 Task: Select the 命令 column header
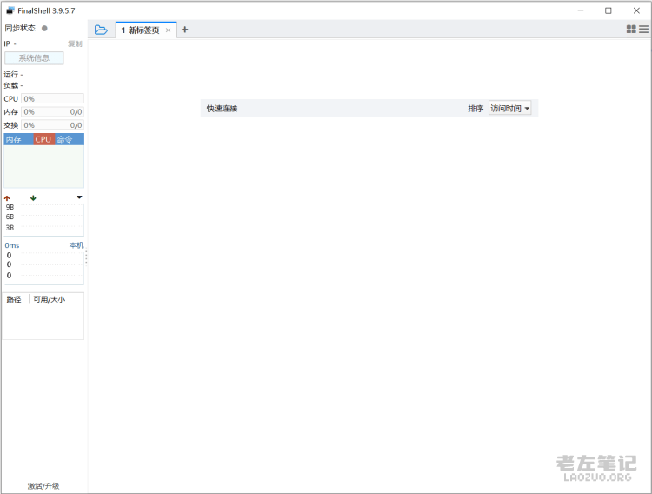click(69, 139)
